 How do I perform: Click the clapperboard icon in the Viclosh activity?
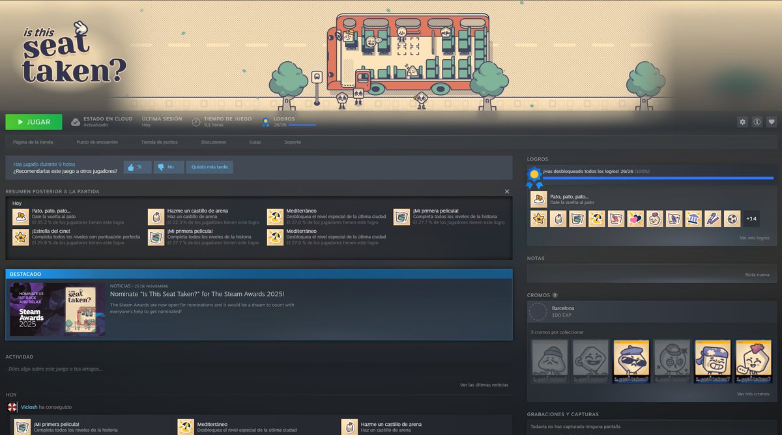coord(23,427)
